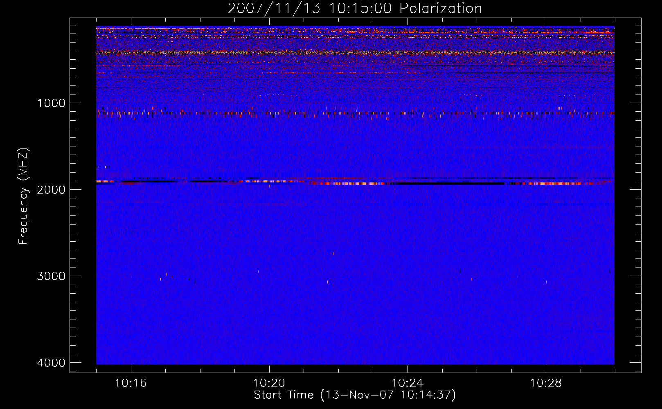
Task: Select the 3000 frequency tick label
Action: tap(51, 276)
